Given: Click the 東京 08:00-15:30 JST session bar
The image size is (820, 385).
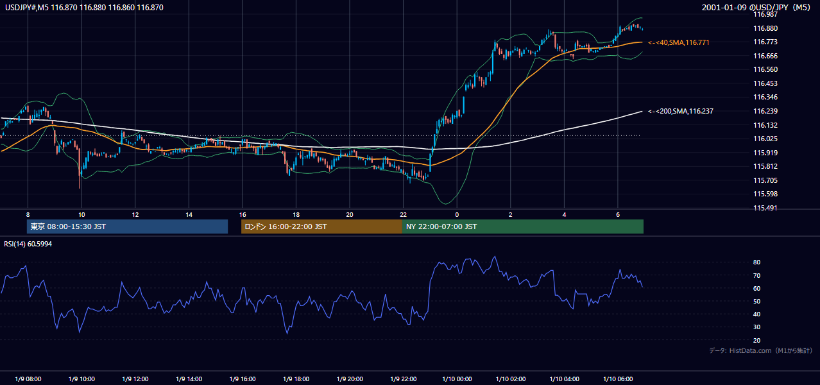Looking at the screenshot, I should pos(127,227).
